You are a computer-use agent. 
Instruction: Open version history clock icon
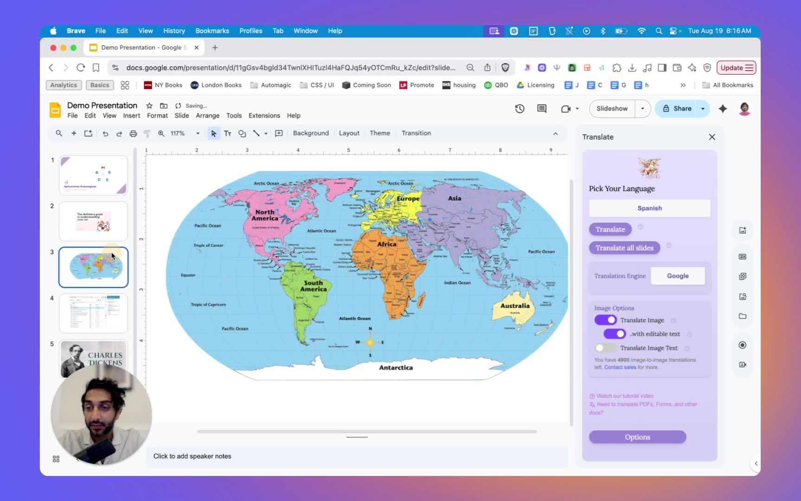click(x=520, y=109)
